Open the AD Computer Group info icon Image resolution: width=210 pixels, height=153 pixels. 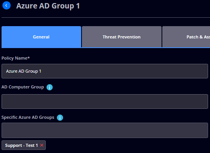click(x=50, y=87)
